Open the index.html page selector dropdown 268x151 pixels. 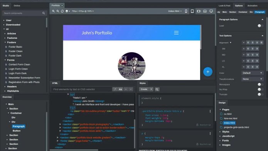click(175, 11)
